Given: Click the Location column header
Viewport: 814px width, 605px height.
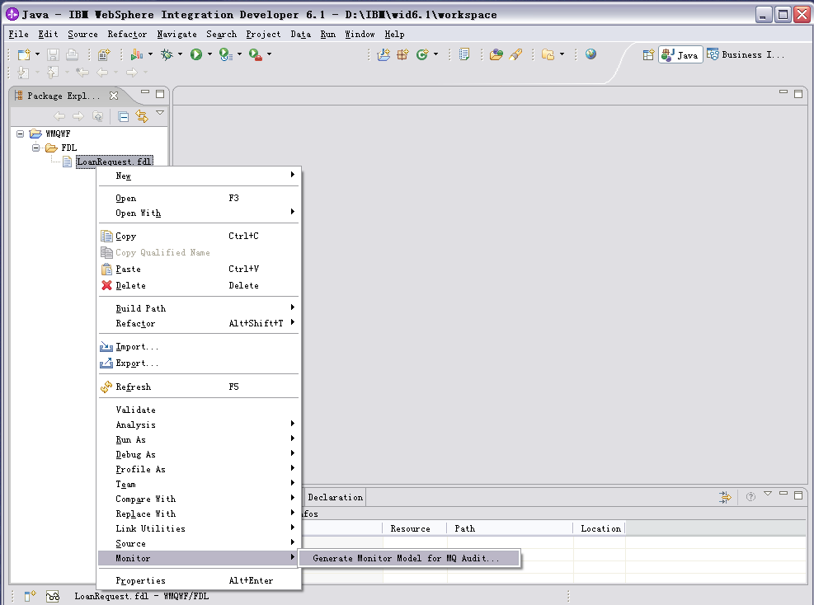Looking at the screenshot, I should pos(600,528).
